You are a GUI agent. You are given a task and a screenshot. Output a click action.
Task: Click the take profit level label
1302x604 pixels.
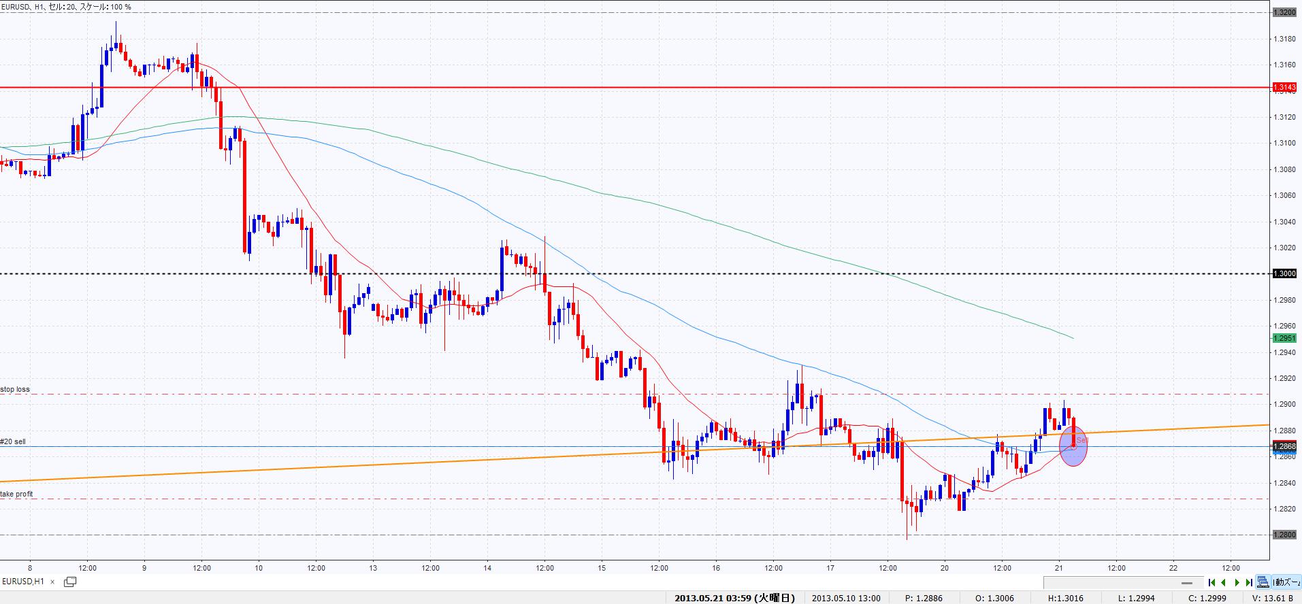pyautogui.click(x=16, y=494)
